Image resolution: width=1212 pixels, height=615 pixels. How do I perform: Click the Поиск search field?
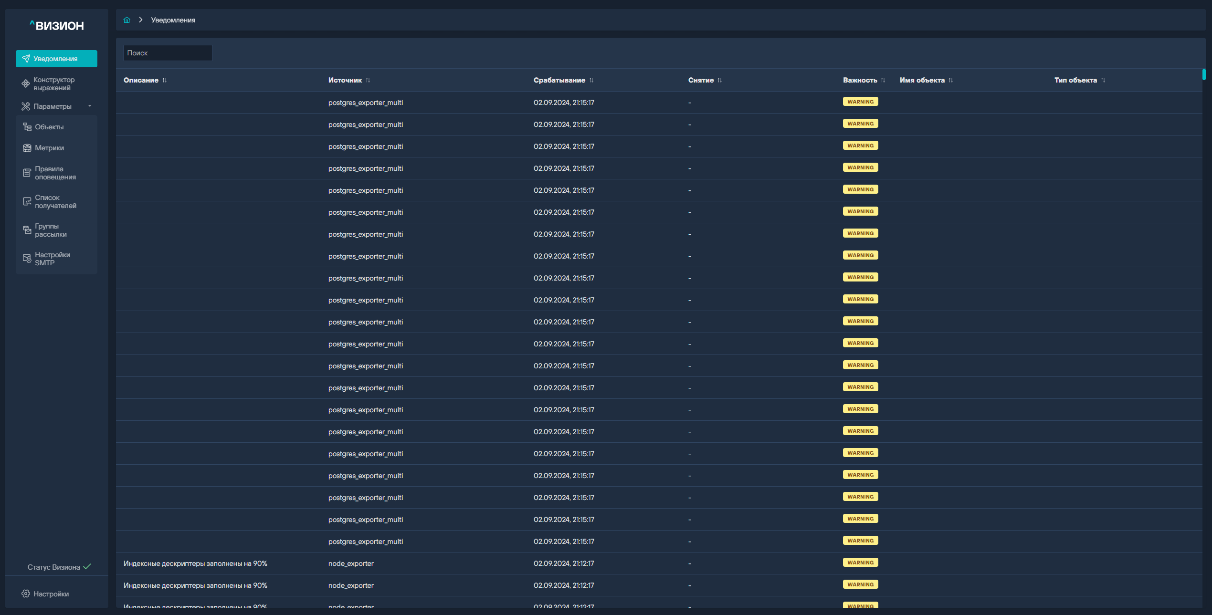point(168,53)
